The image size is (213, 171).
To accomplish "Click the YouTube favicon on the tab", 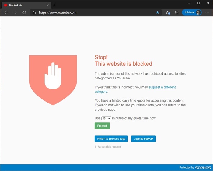I will point(5,5).
